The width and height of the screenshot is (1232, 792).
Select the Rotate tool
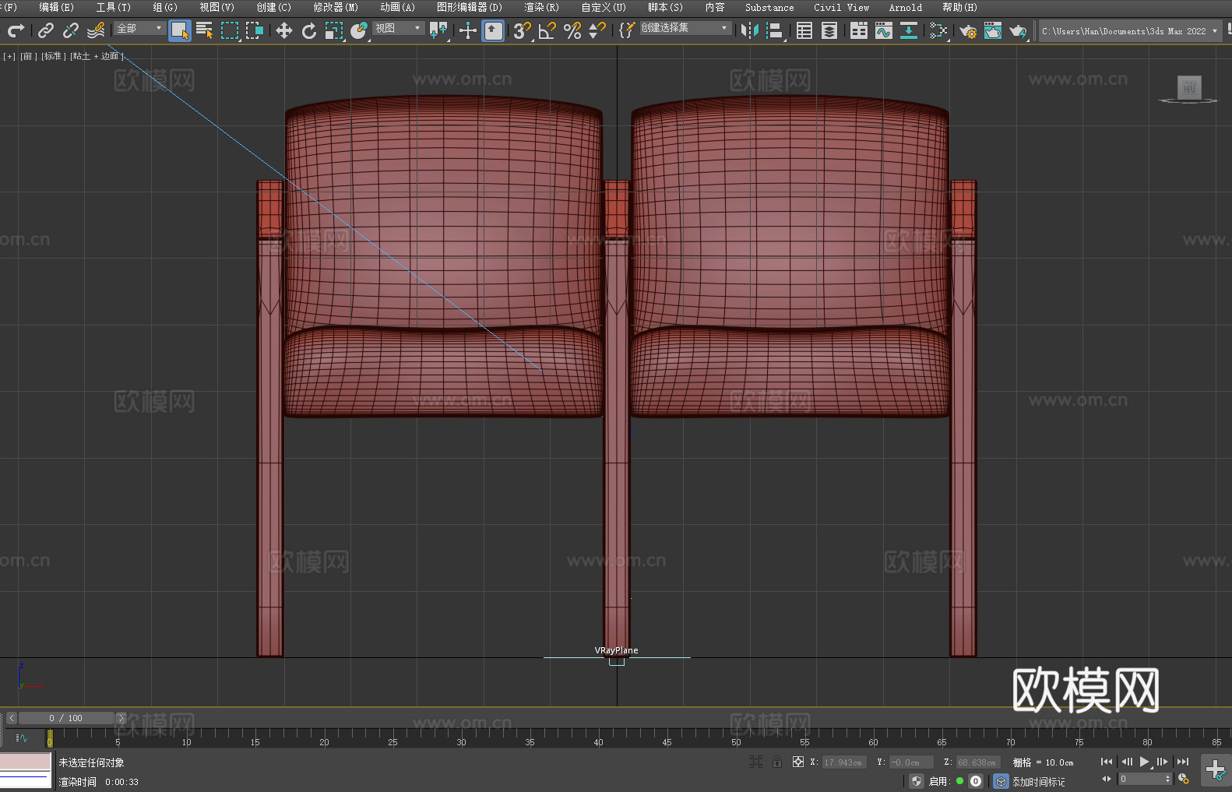tap(309, 30)
